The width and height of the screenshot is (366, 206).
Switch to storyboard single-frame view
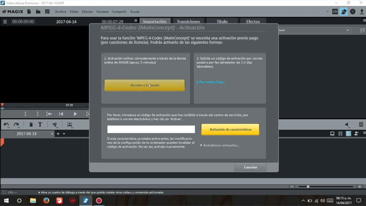[332, 134]
